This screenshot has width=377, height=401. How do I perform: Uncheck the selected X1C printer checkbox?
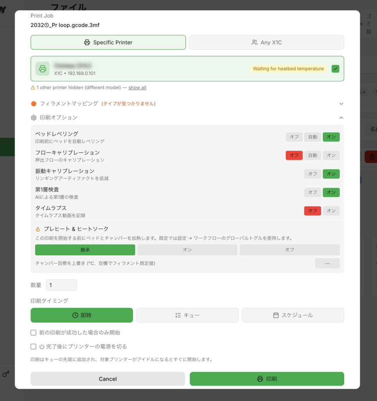point(336,69)
